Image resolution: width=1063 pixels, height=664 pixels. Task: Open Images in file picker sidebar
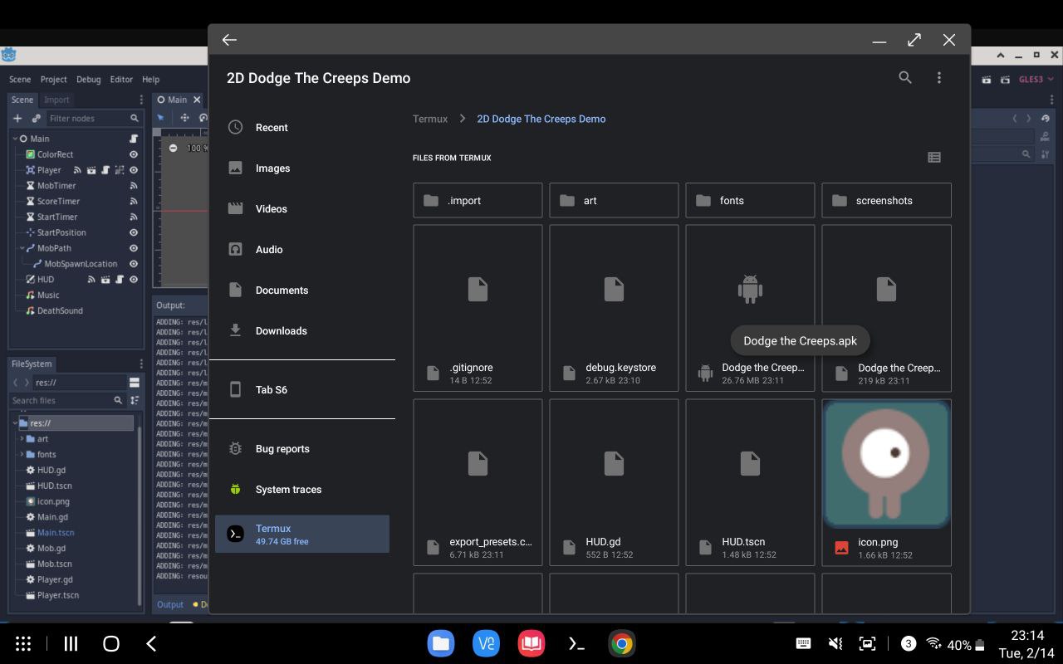[302, 168]
